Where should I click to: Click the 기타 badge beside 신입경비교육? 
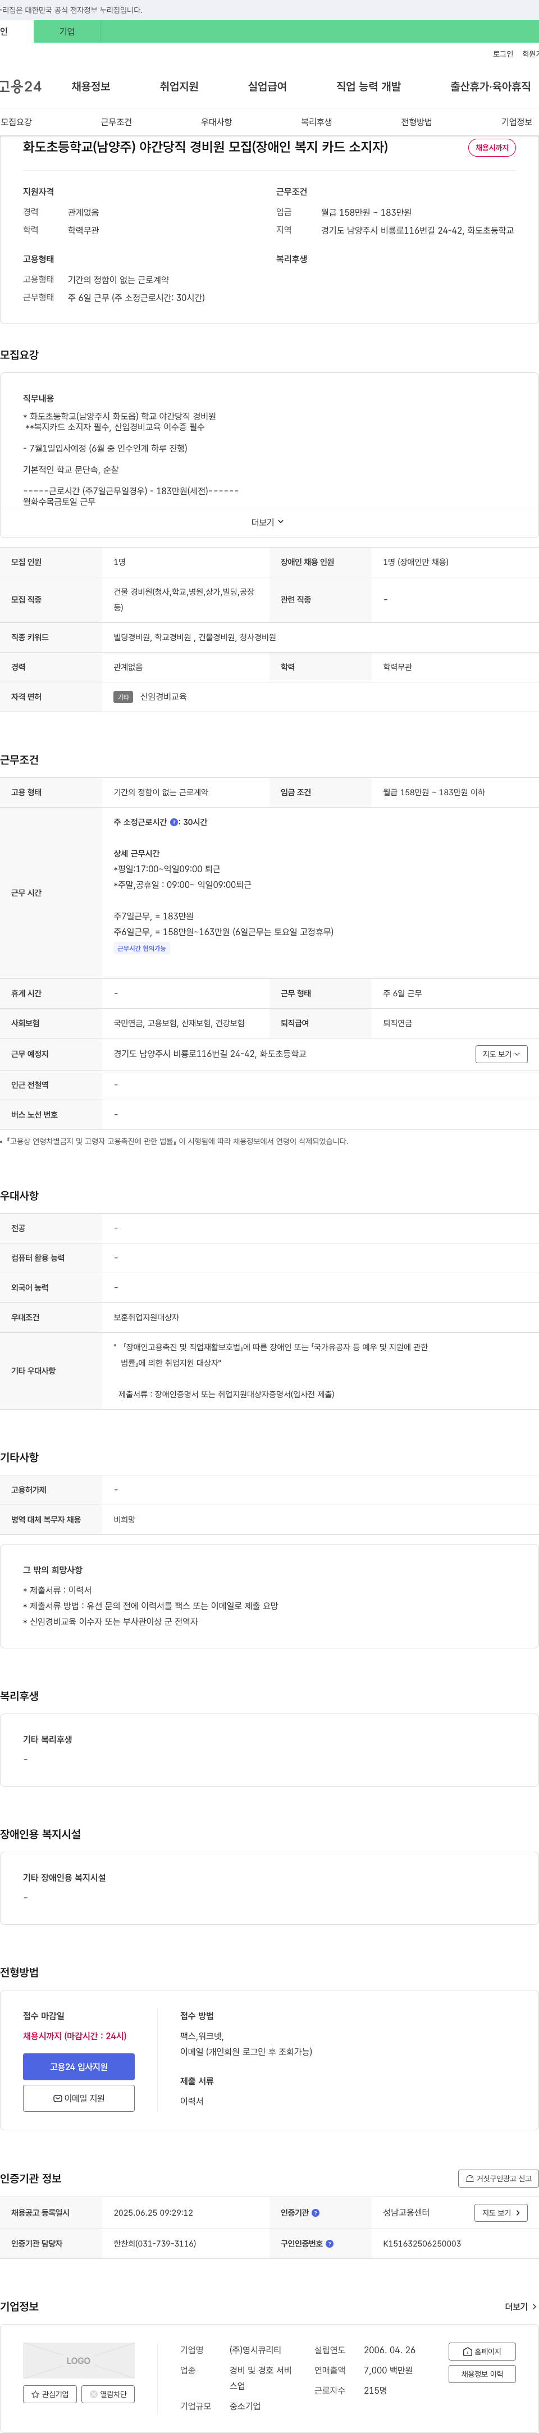point(123,697)
